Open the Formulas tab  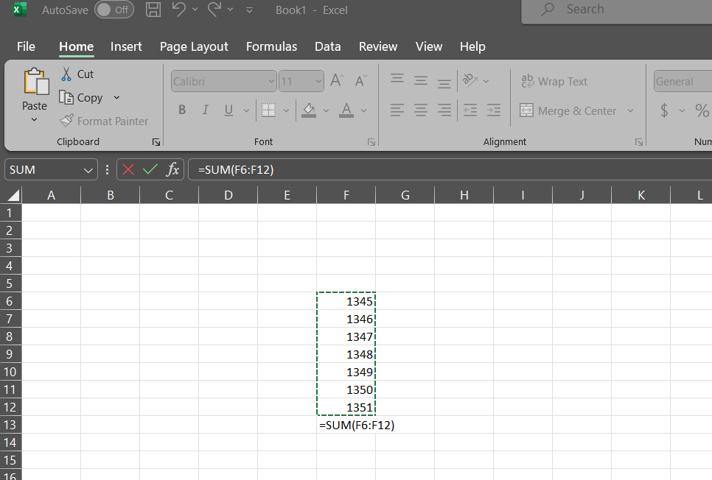click(x=271, y=46)
